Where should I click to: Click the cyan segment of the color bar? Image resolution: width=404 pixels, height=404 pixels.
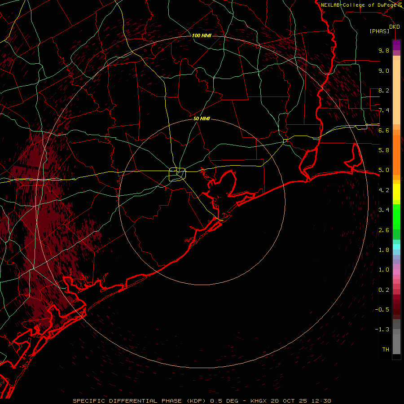[x=396, y=247]
